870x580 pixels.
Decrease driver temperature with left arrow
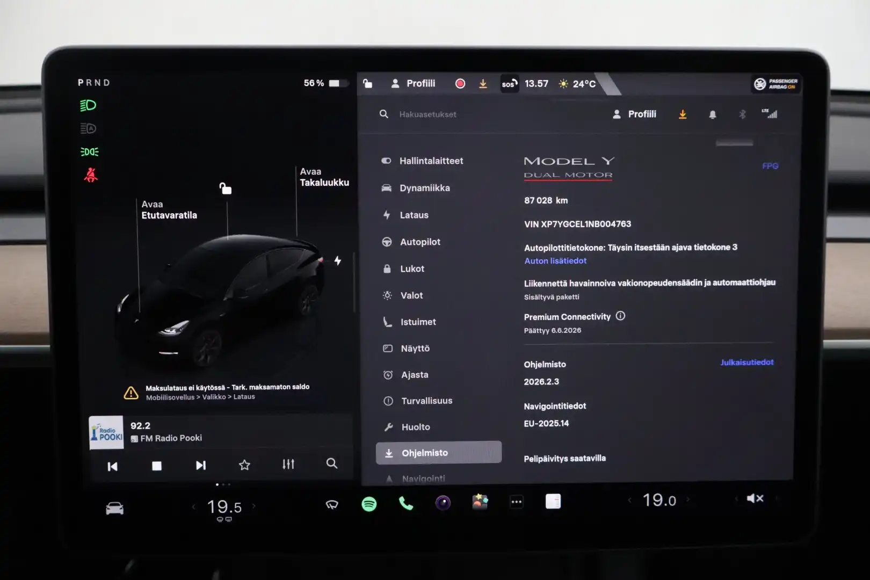(194, 506)
